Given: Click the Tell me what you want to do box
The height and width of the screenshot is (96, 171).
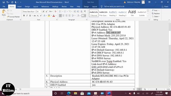Looking at the screenshot, I should tap(114, 6).
